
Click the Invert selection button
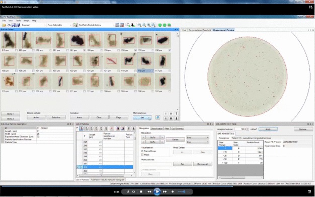point(80,117)
